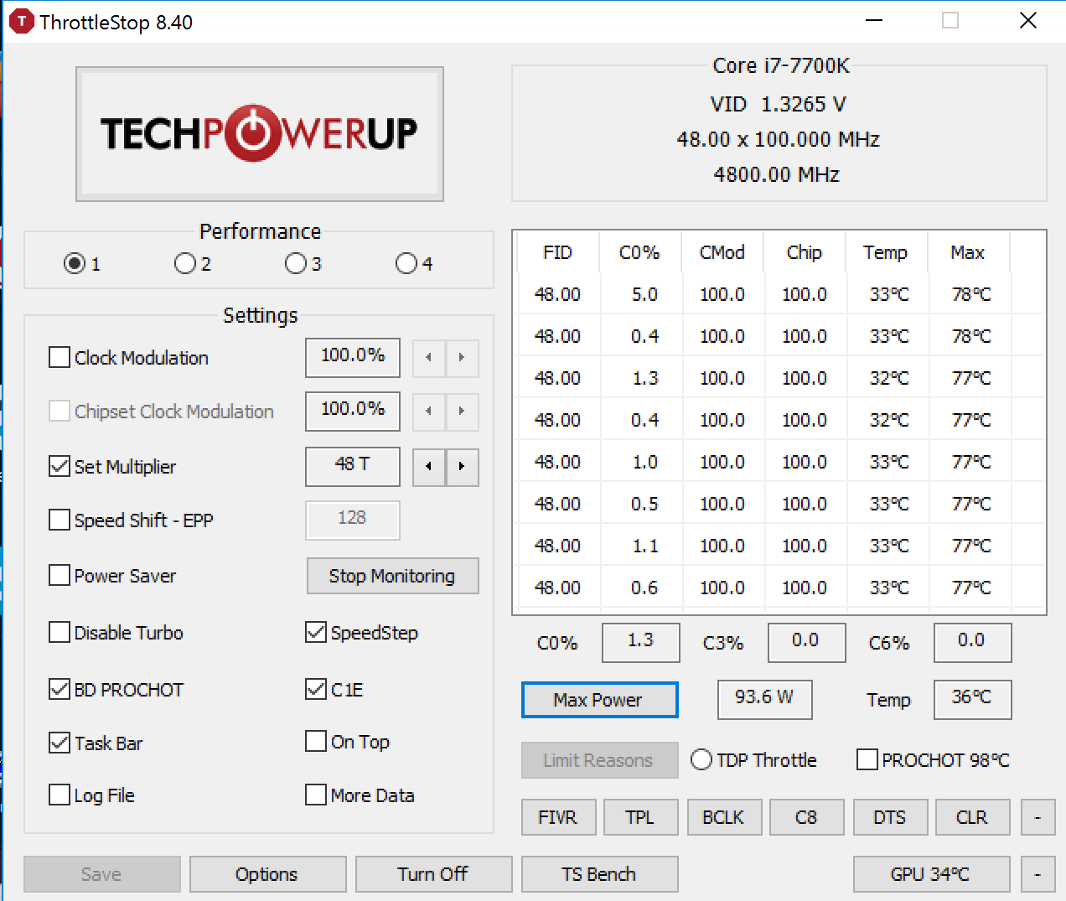Enable the PROCHOT 98°C checkbox
The image size is (1066, 901).
[867, 760]
